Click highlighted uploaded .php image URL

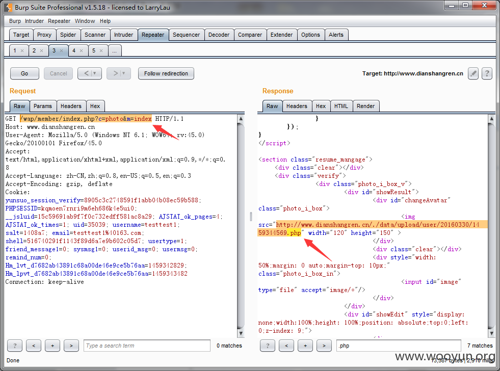point(372,228)
